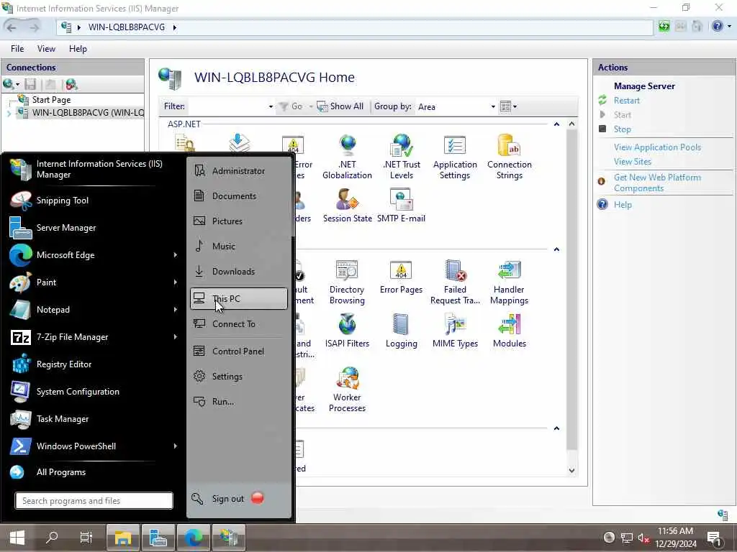Open Error Pages feature
The height and width of the screenshot is (552, 737).
[401, 277]
